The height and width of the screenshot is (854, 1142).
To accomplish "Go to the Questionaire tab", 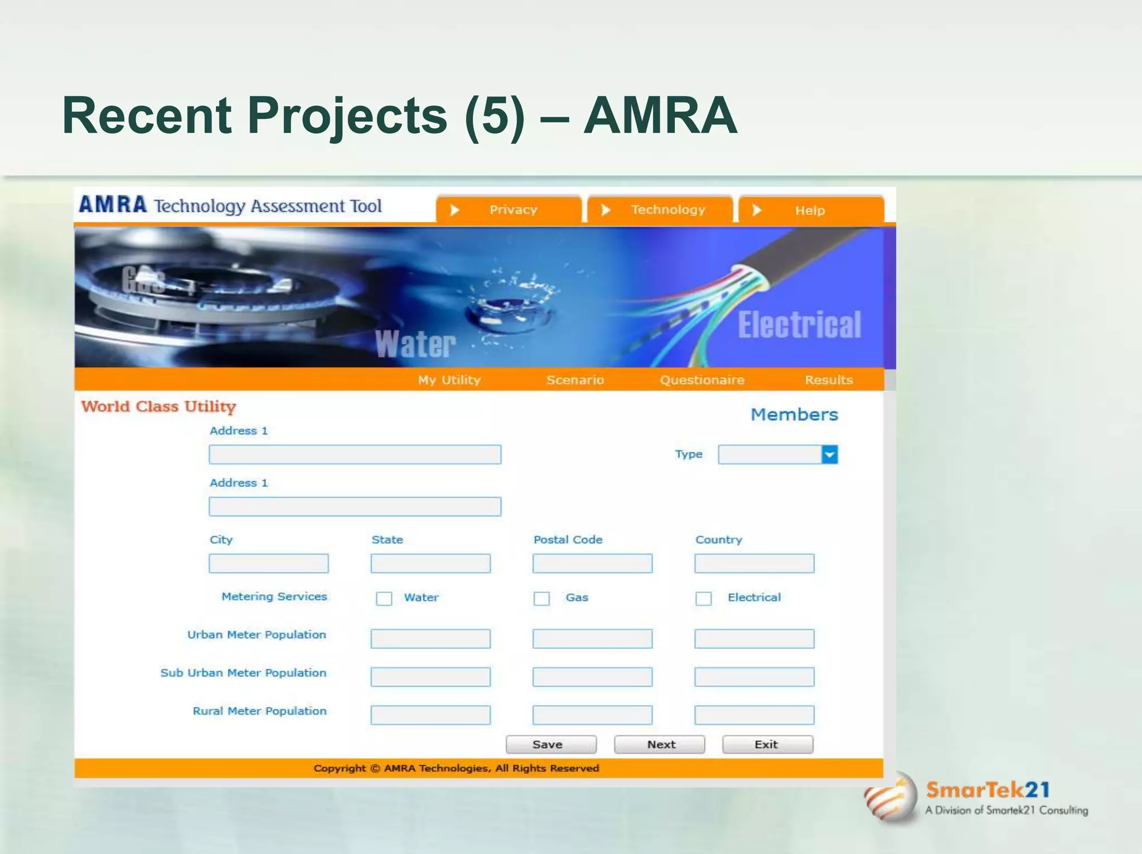I will (702, 380).
